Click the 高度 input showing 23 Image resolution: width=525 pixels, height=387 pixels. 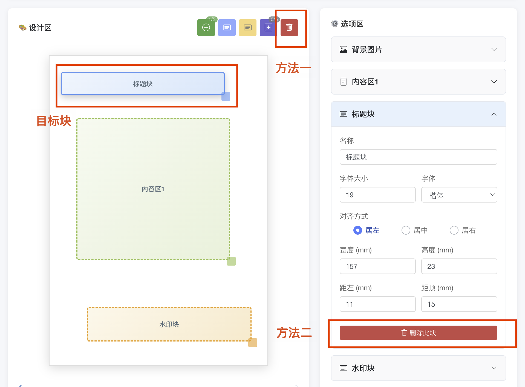(459, 266)
